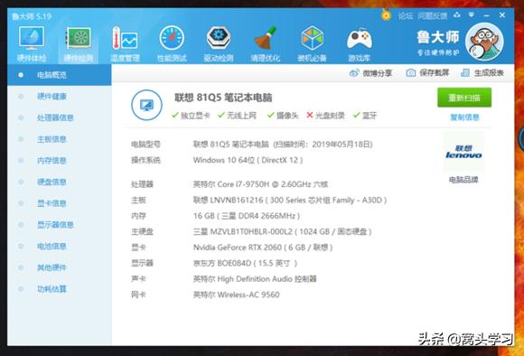Click the Windows 10 64位 operating system value

tap(248, 160)
